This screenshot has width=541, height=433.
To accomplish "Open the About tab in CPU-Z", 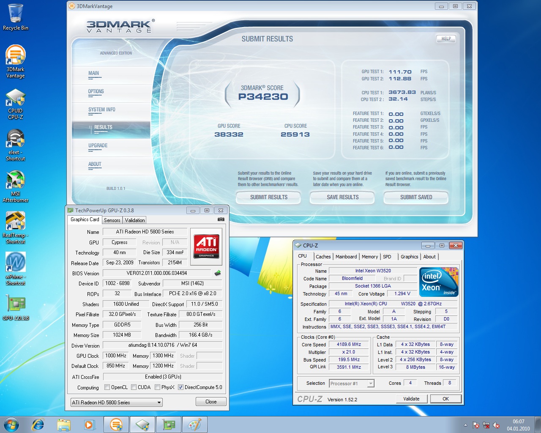I will tap(429, 257).
